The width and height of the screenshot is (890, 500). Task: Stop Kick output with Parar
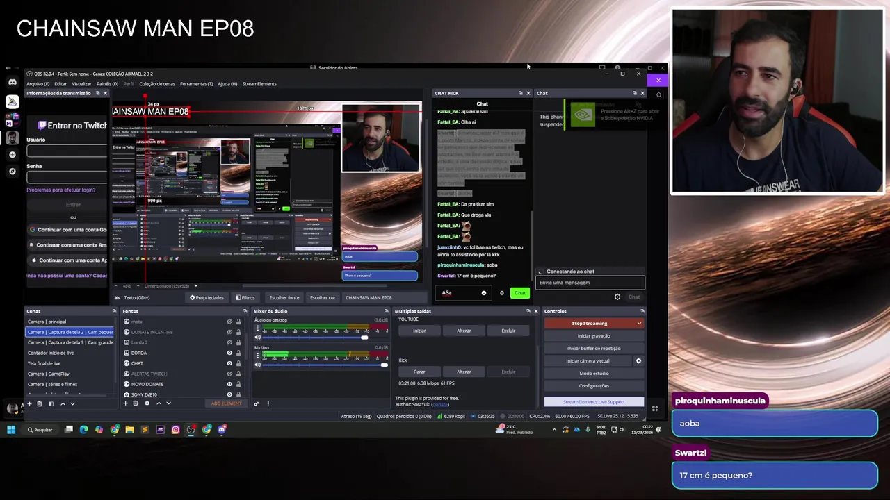point(419,372)
